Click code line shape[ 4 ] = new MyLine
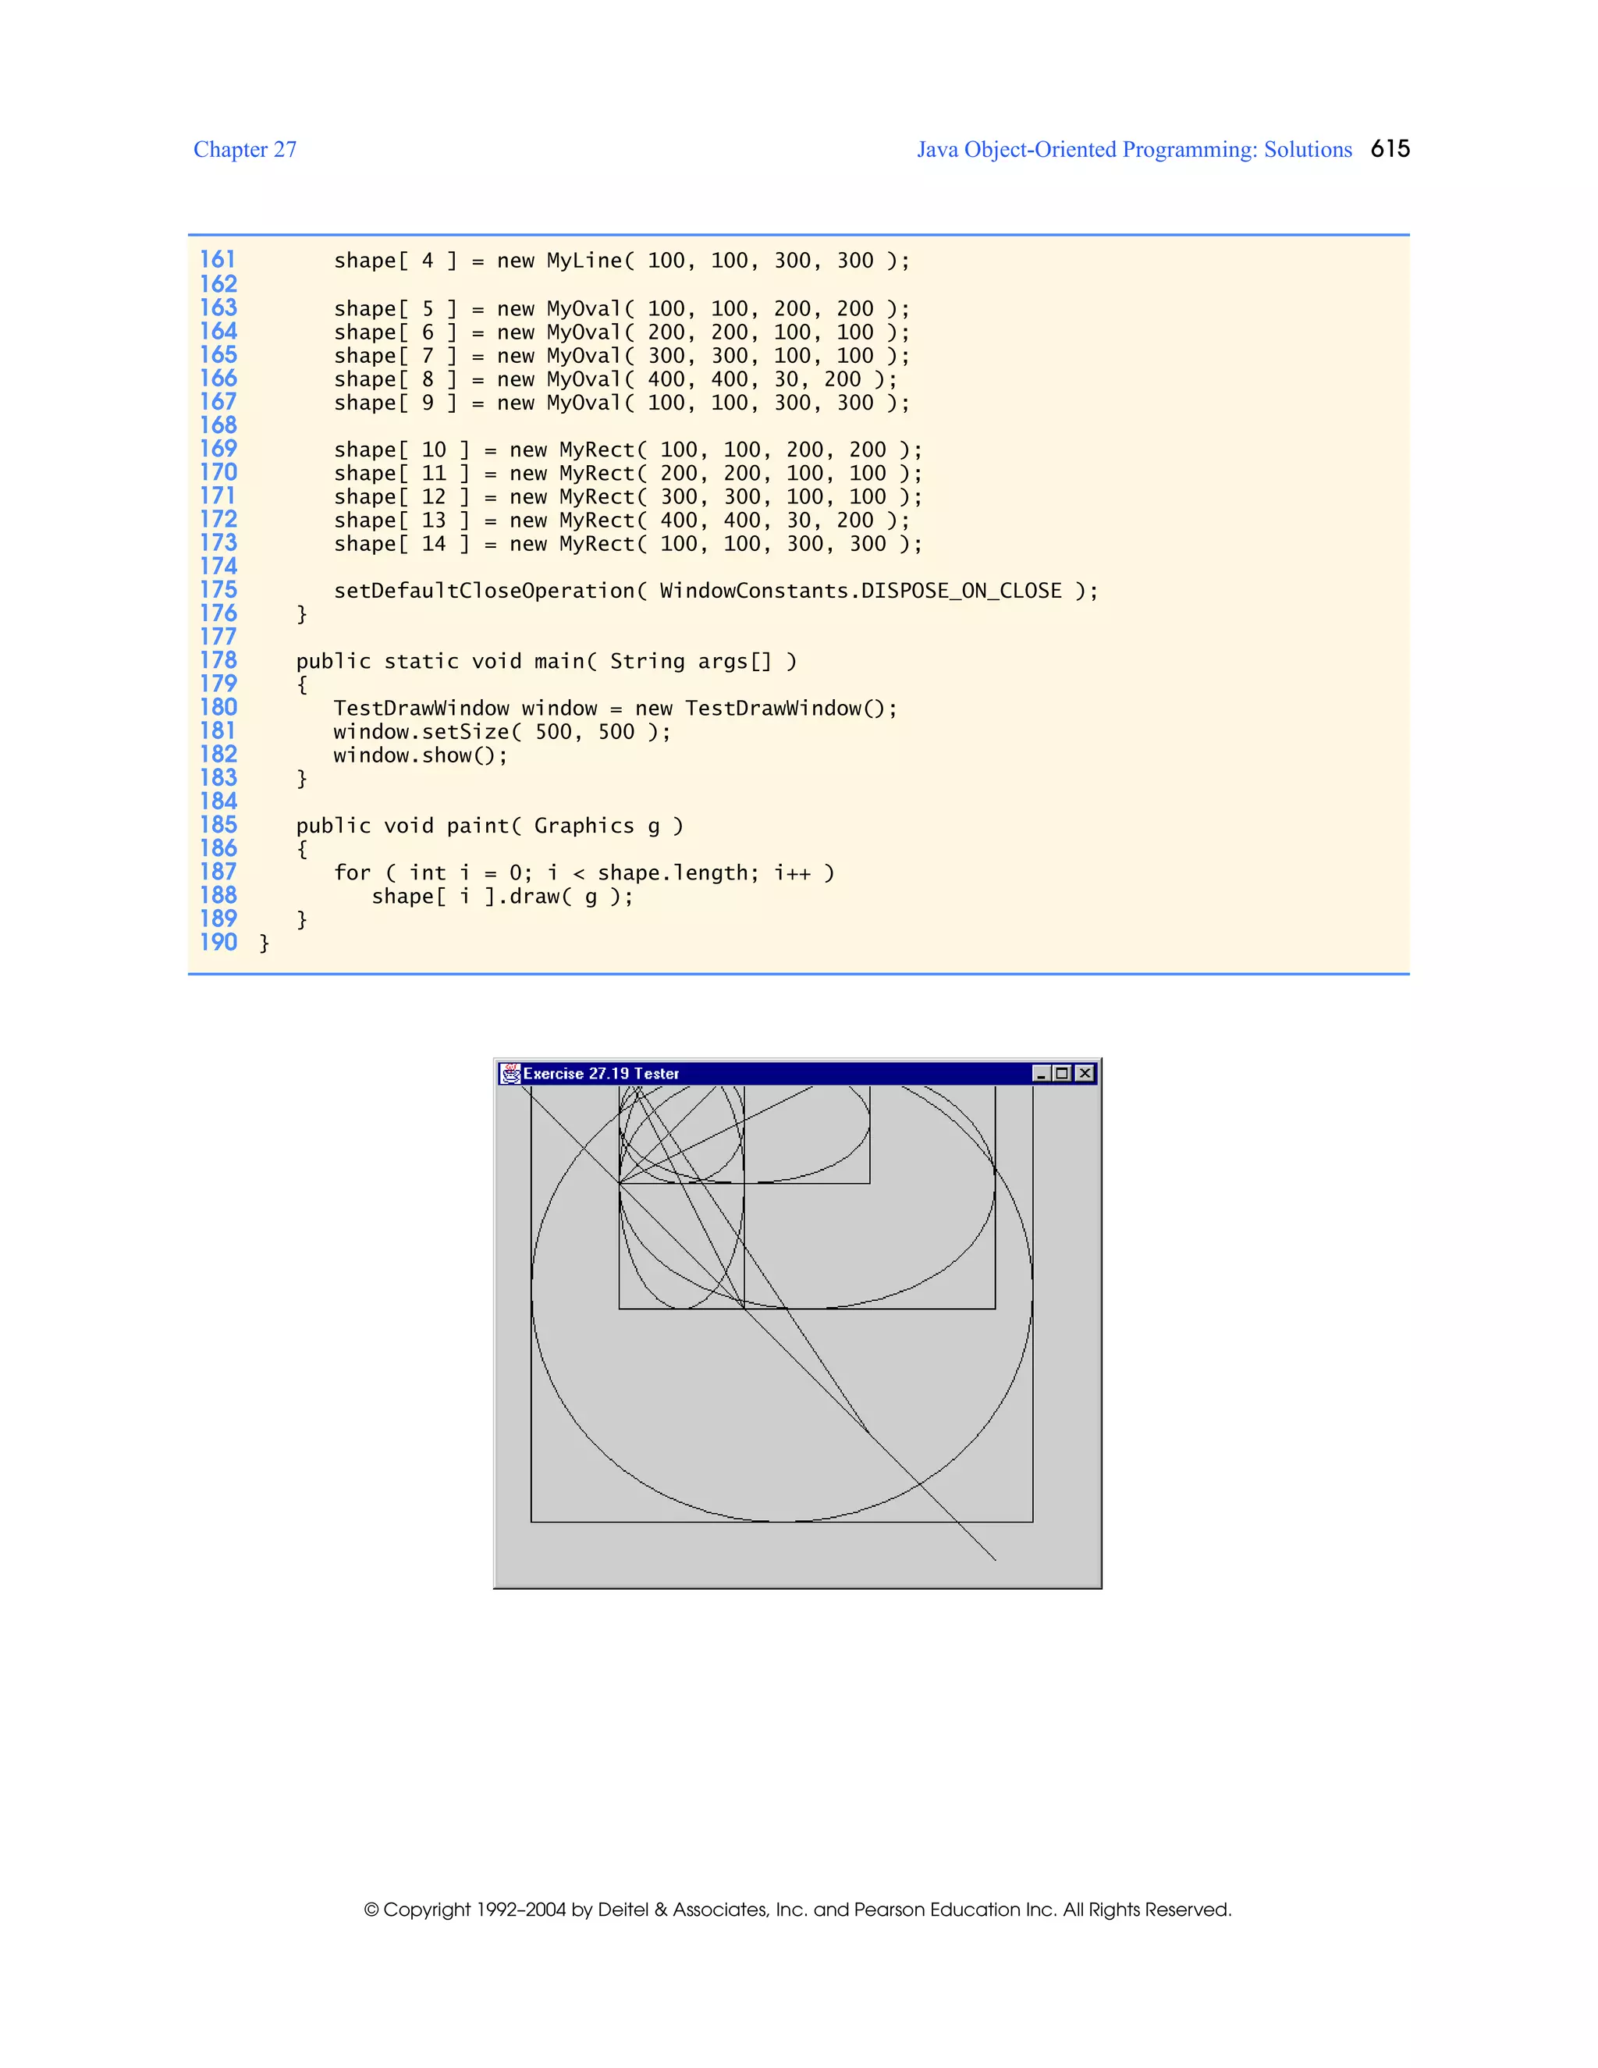 point(622,261)
